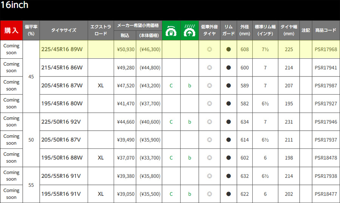
Task: Click low-noise double circle for 205/45R16 87W
Action: (x=209, y=85)
